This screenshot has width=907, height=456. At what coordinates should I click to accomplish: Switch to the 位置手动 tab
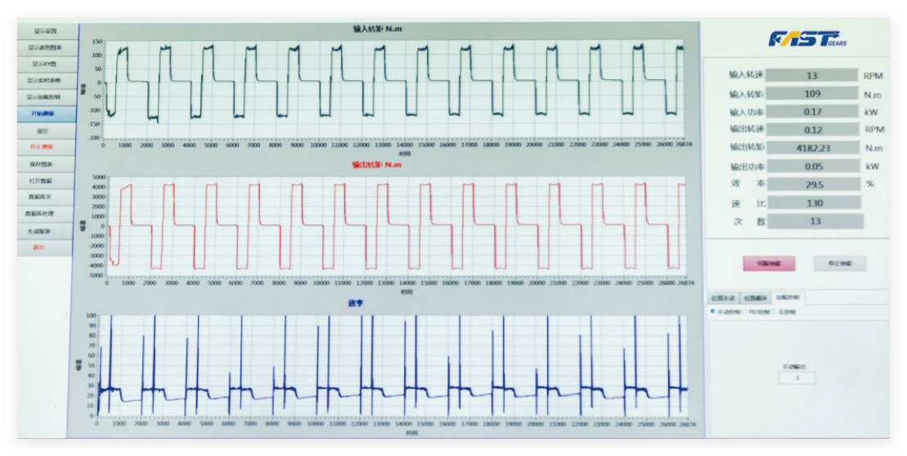click(x=722, y=297)
